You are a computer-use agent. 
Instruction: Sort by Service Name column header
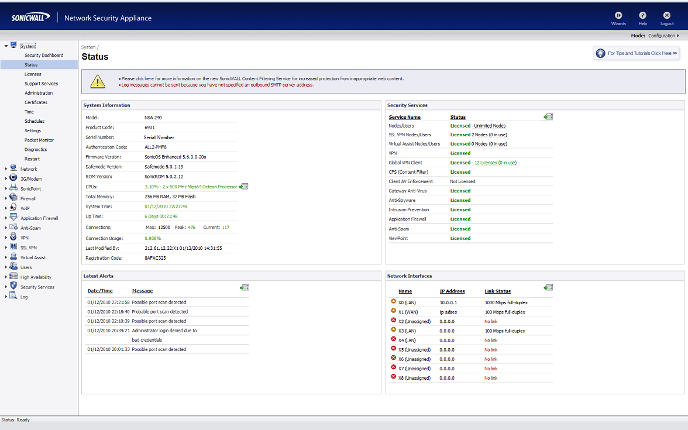pyautogui.click(x=405, y=117)
